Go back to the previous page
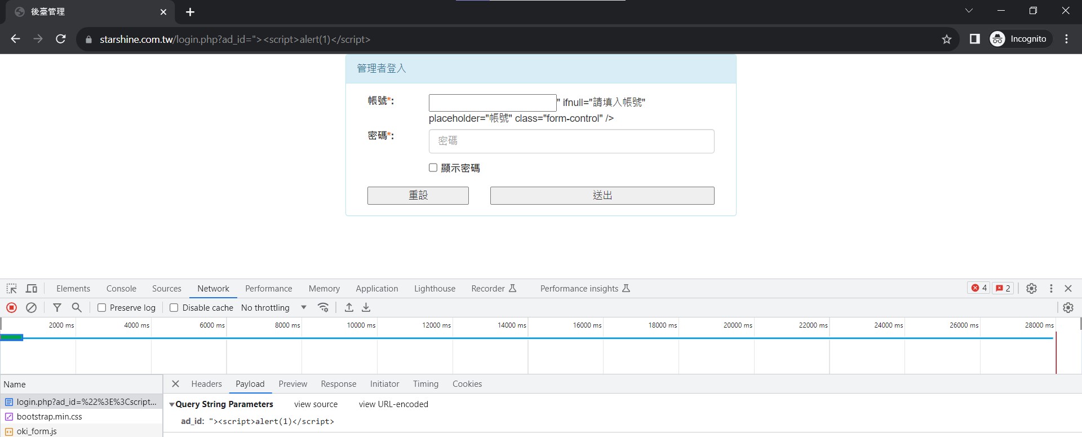The height and width of the screenshot is (437, 1082). tap(16, 39)
